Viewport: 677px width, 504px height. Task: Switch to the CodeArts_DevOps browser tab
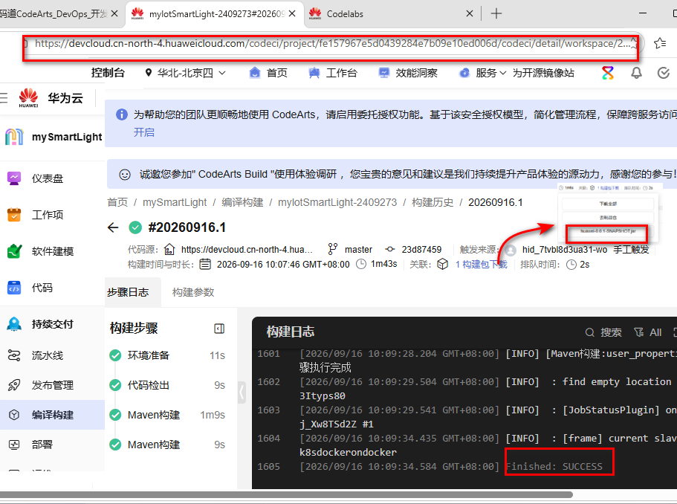coord(53,14)
